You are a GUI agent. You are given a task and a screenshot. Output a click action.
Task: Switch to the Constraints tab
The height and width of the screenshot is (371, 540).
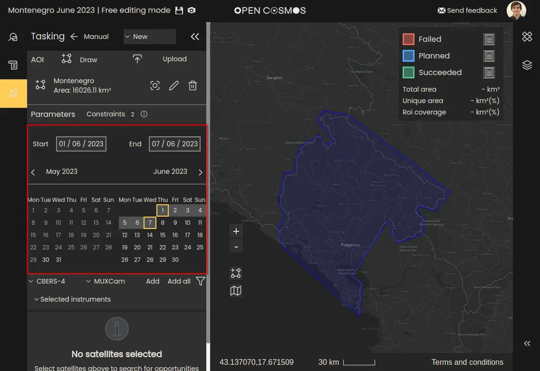(x=106, y=114)
